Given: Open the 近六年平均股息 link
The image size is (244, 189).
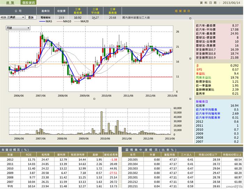Looking at the screenshot, I should pos(206,110).
